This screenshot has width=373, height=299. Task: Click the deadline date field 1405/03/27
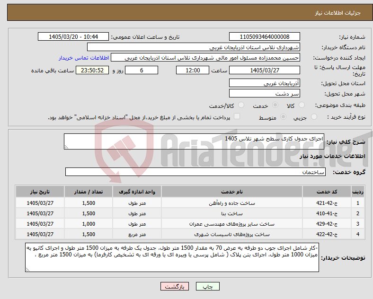pos(264,70)
